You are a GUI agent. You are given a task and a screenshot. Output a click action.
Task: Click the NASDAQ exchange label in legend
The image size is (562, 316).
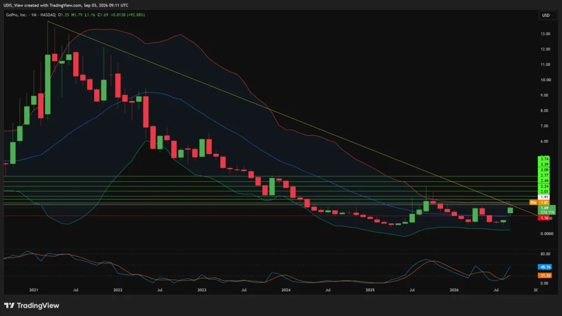point(48,15)
